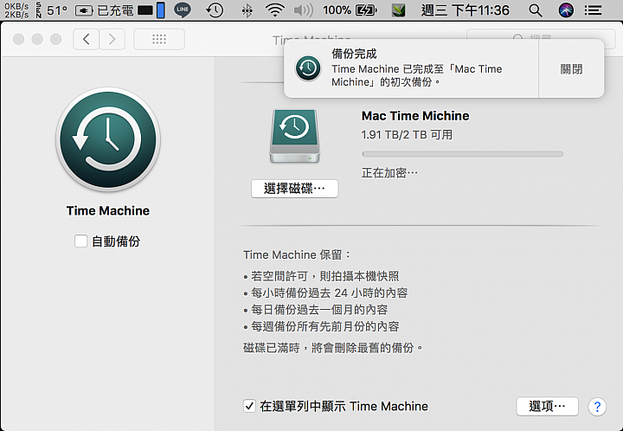Click the 磁碟已滿時，將會刪除最舊的備份 text
The image size is (623, 431).
pyautogui.click(x=333, y=348)
